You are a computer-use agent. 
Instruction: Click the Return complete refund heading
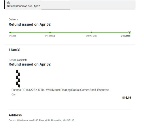pos(30,64)
